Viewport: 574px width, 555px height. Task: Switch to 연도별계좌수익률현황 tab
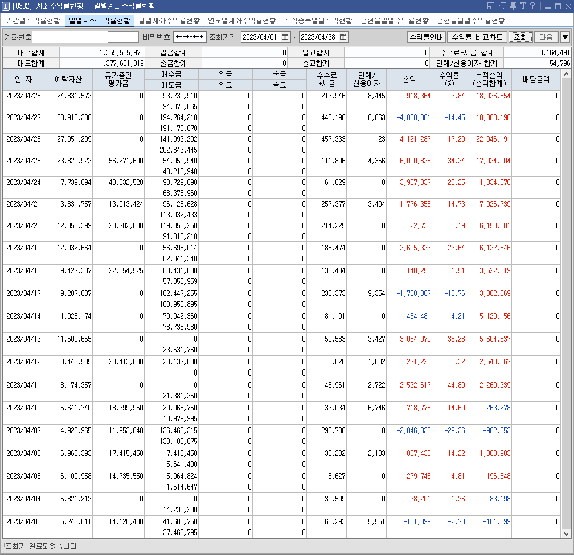[x=242, y=21]
